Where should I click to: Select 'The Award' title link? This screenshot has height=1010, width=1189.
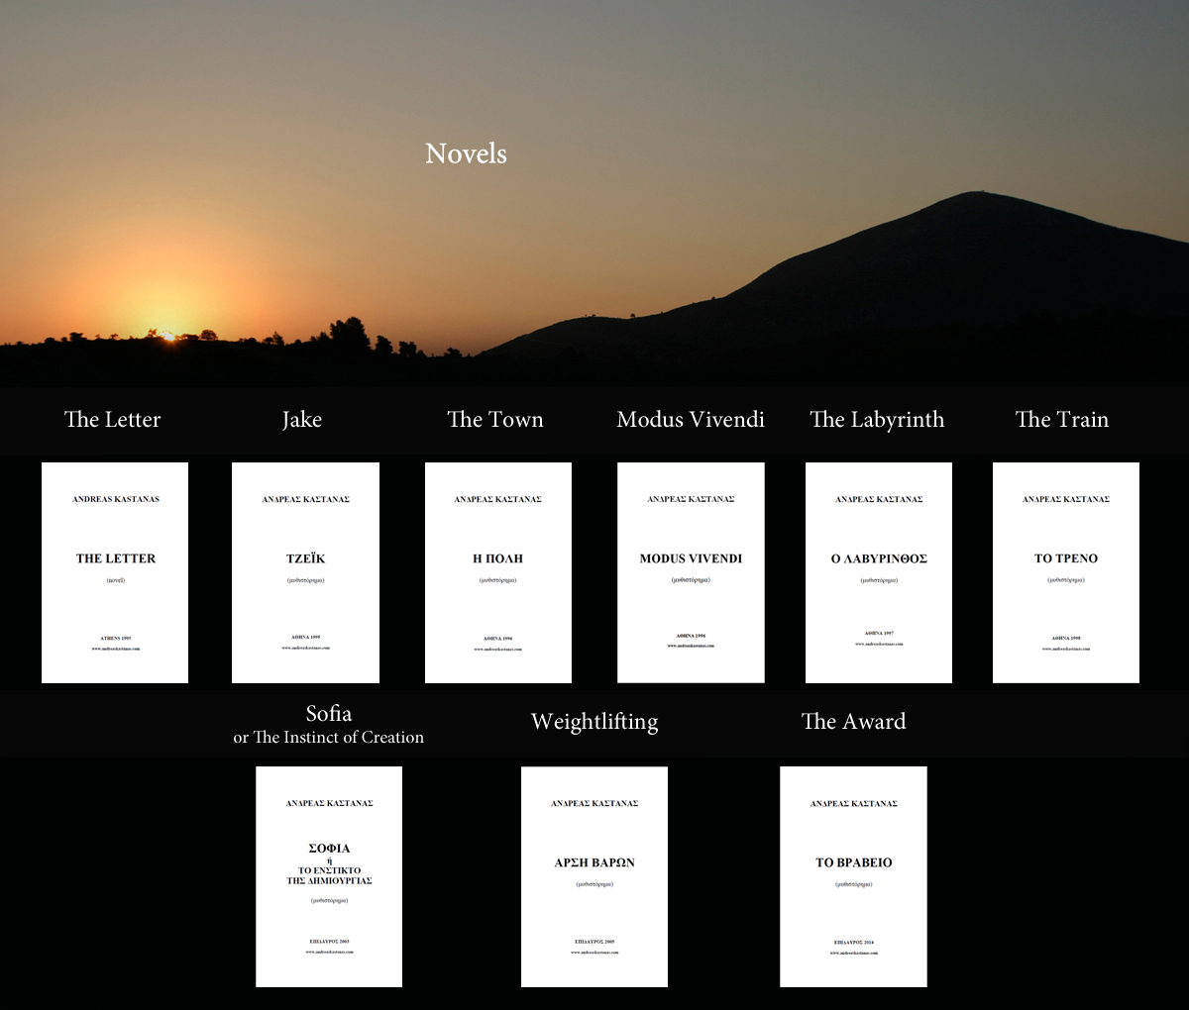coord(853,722)
